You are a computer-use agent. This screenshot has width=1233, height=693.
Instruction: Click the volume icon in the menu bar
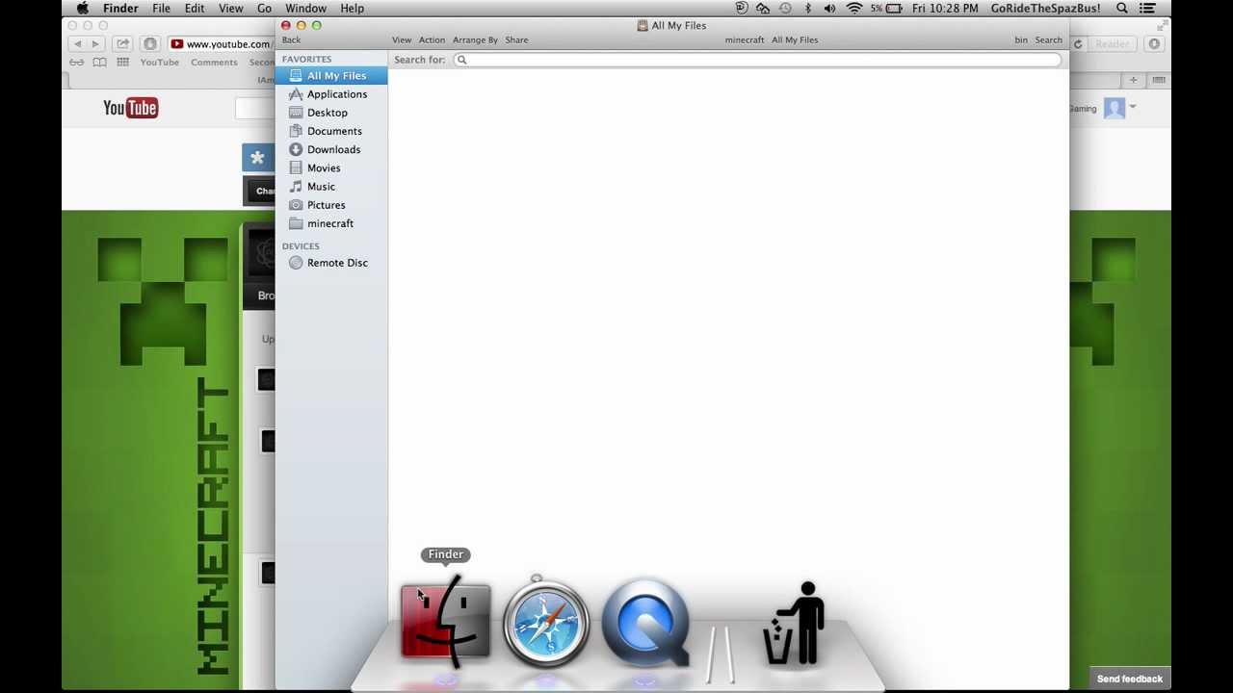pos(829,9)
